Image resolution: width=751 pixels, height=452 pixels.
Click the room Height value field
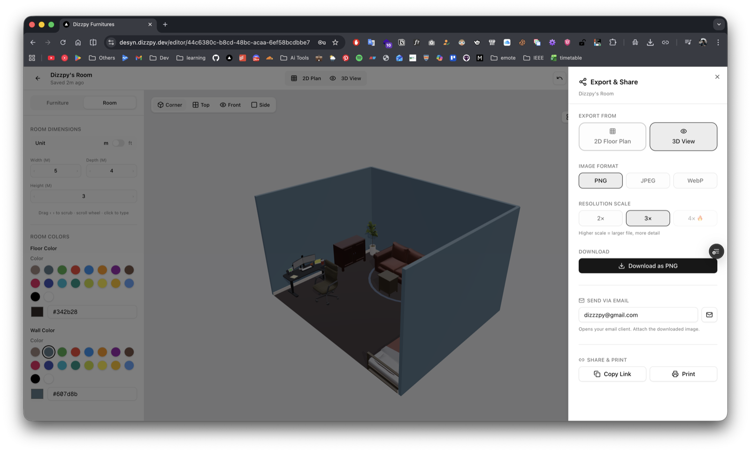pos(84,196)
